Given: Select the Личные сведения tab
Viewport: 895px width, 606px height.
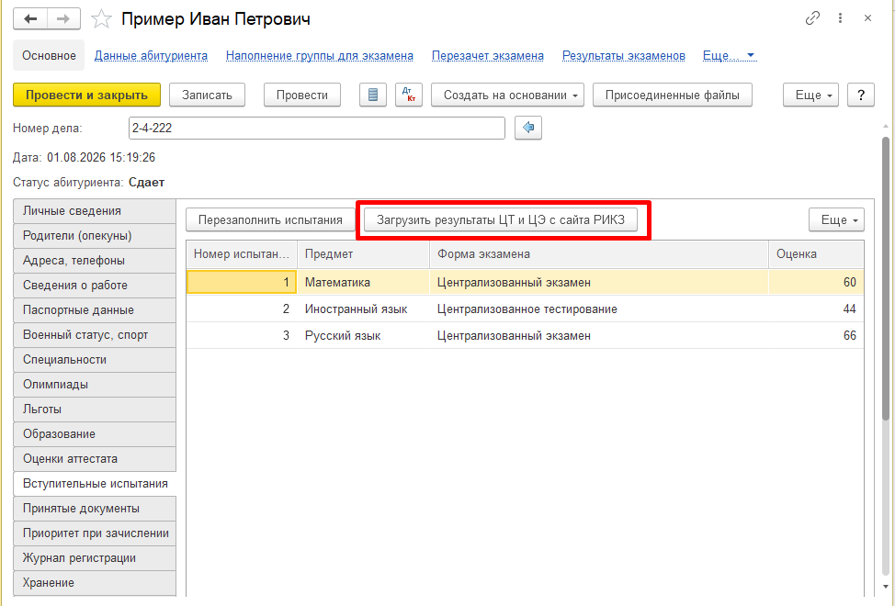Looking at the screenshot, I should tap(94, 211).
